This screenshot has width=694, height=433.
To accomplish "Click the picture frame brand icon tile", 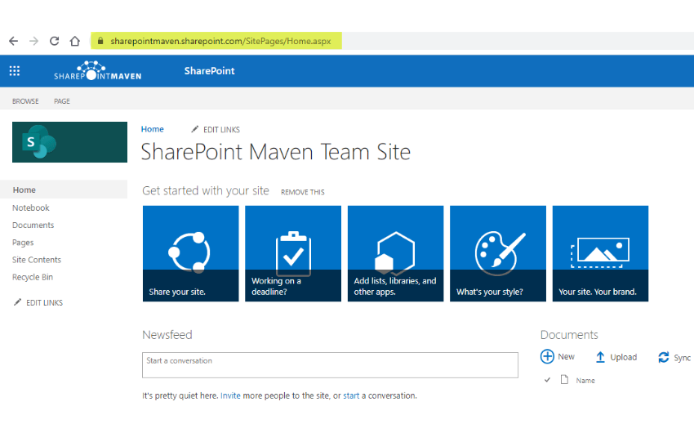I will click(600, 252).
